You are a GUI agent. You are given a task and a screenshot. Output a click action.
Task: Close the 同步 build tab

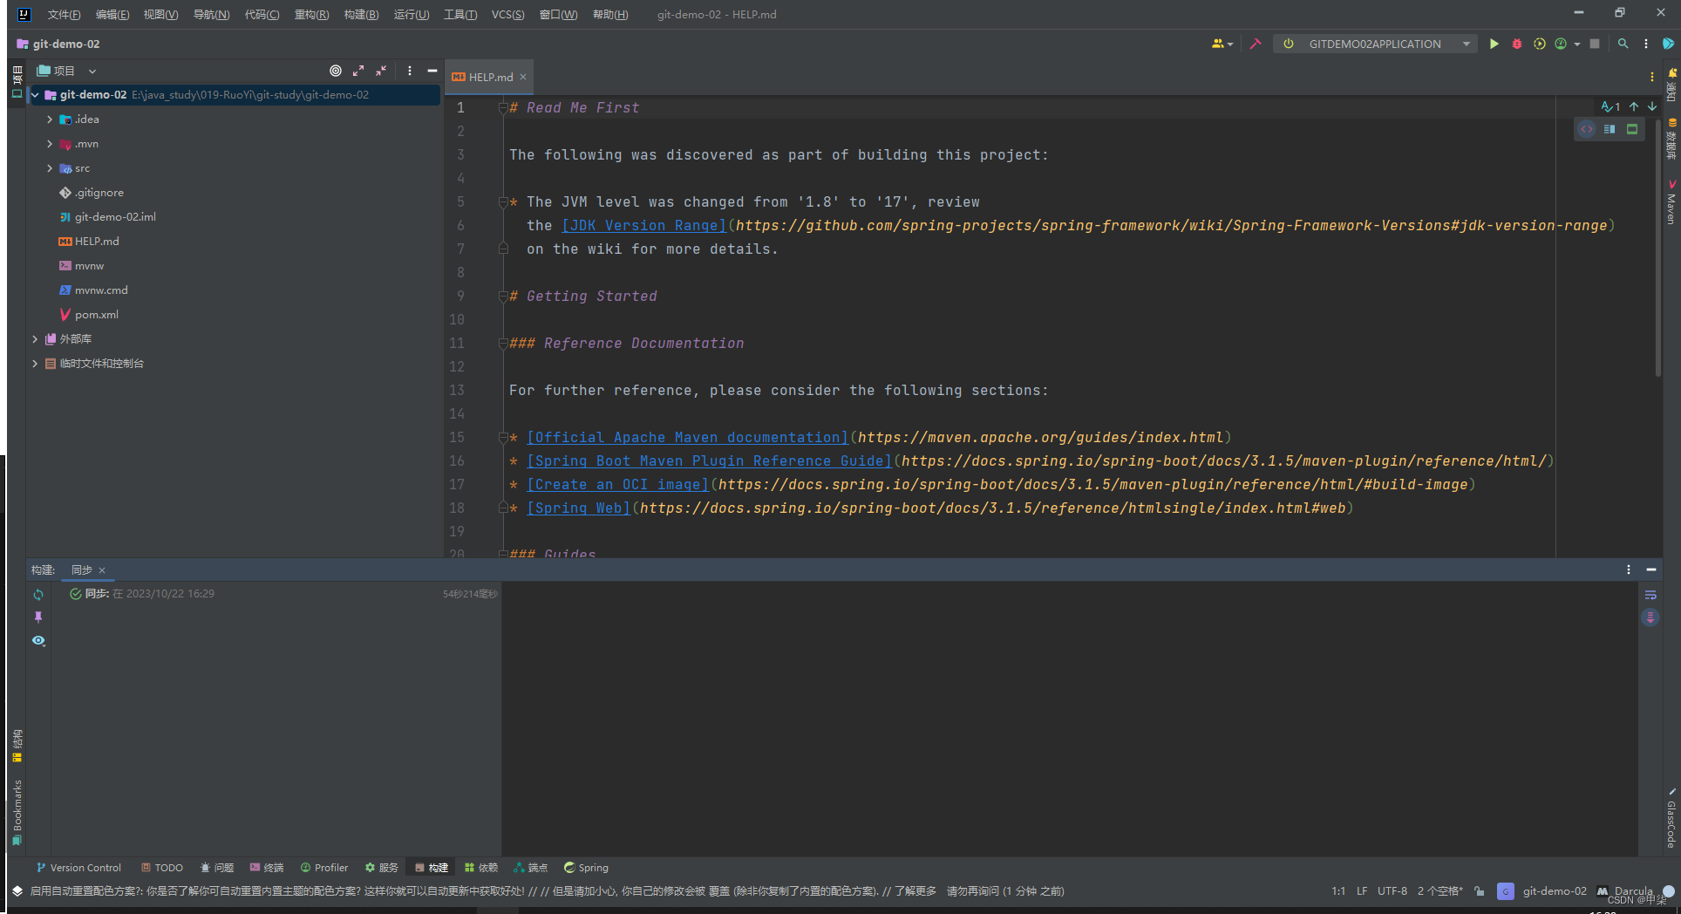click(x=102, y=570)
